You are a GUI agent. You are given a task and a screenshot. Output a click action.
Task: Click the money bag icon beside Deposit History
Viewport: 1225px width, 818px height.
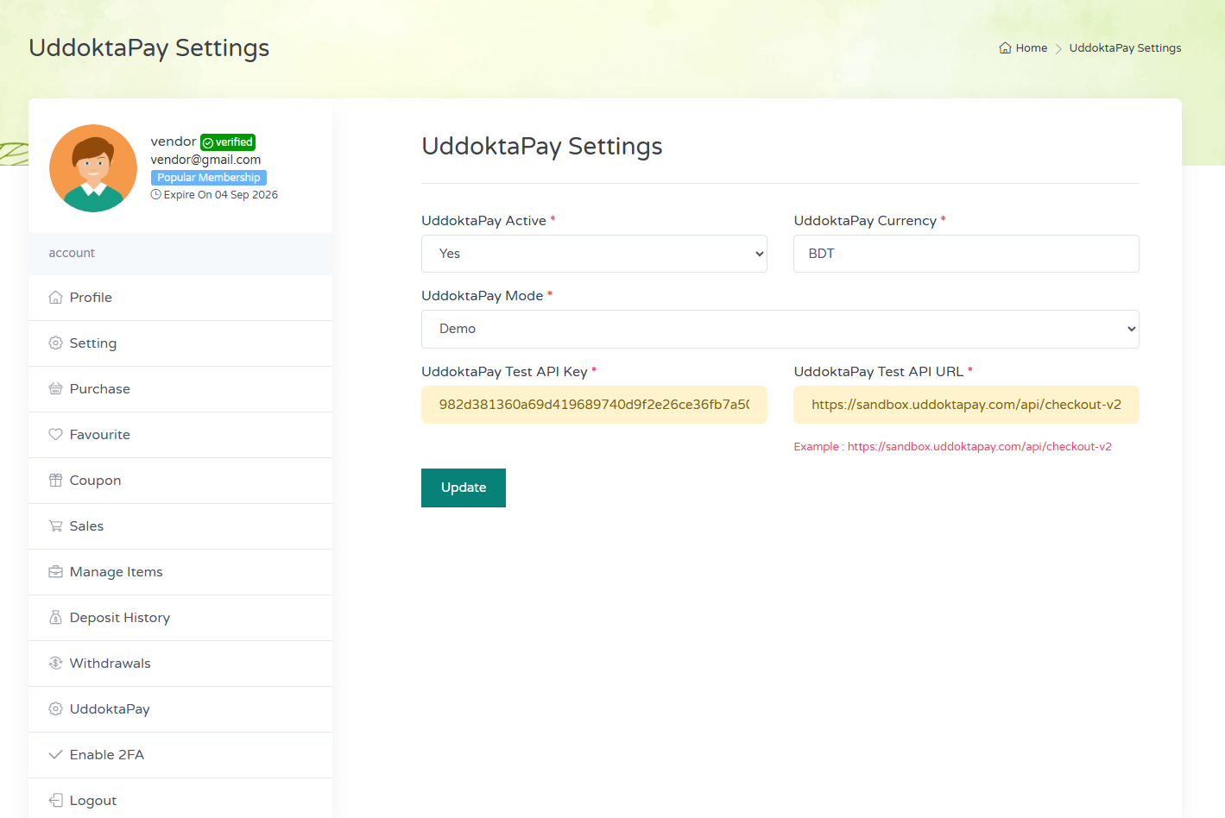pyautogui.click(x=55, y=617)
